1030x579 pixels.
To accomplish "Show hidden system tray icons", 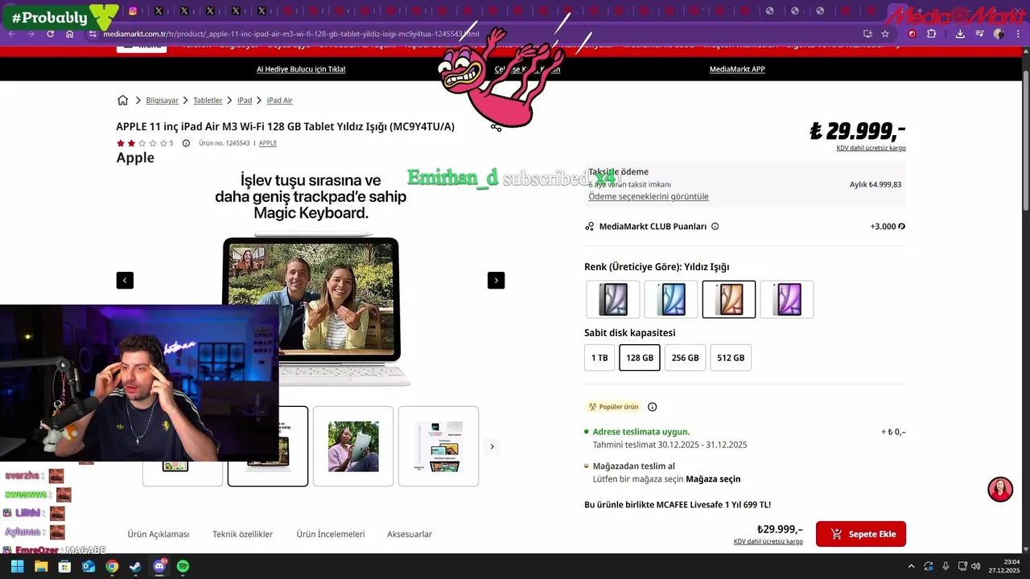I will click(x=911, y=566).
